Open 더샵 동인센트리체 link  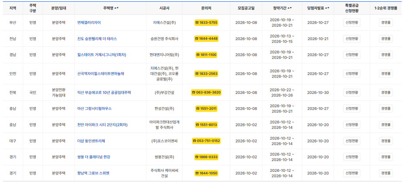tap(91, 141)
